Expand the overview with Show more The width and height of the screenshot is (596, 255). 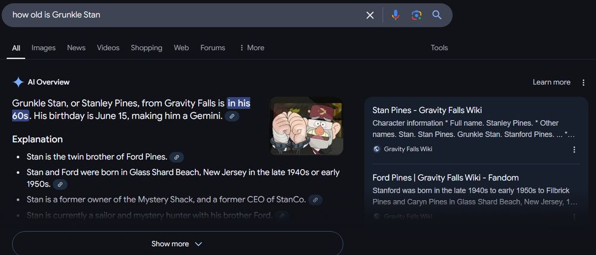[x=178, y=244]
